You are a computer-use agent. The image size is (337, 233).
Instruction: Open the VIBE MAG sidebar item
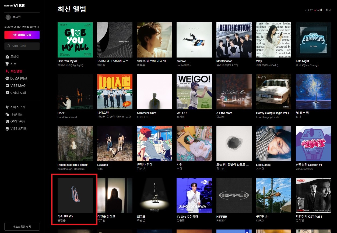[16, 85]
